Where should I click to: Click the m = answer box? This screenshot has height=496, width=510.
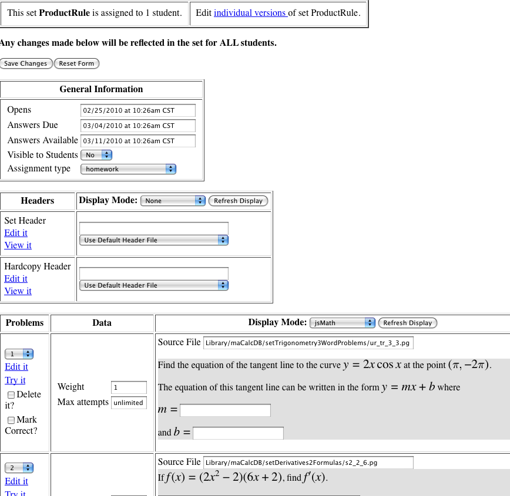[x=226, y=410]
